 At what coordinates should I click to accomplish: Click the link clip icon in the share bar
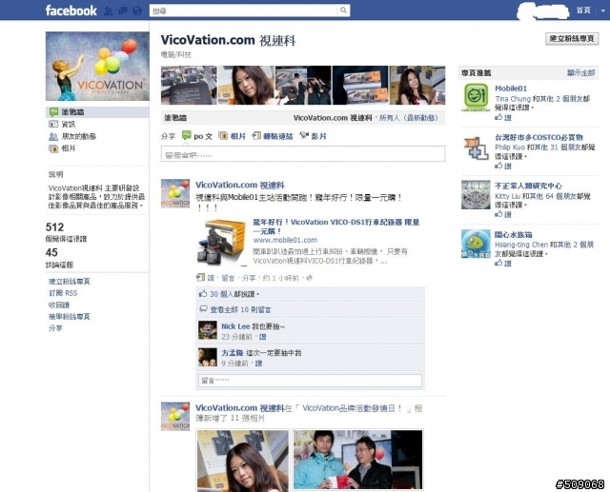click(x=256, y=135)
